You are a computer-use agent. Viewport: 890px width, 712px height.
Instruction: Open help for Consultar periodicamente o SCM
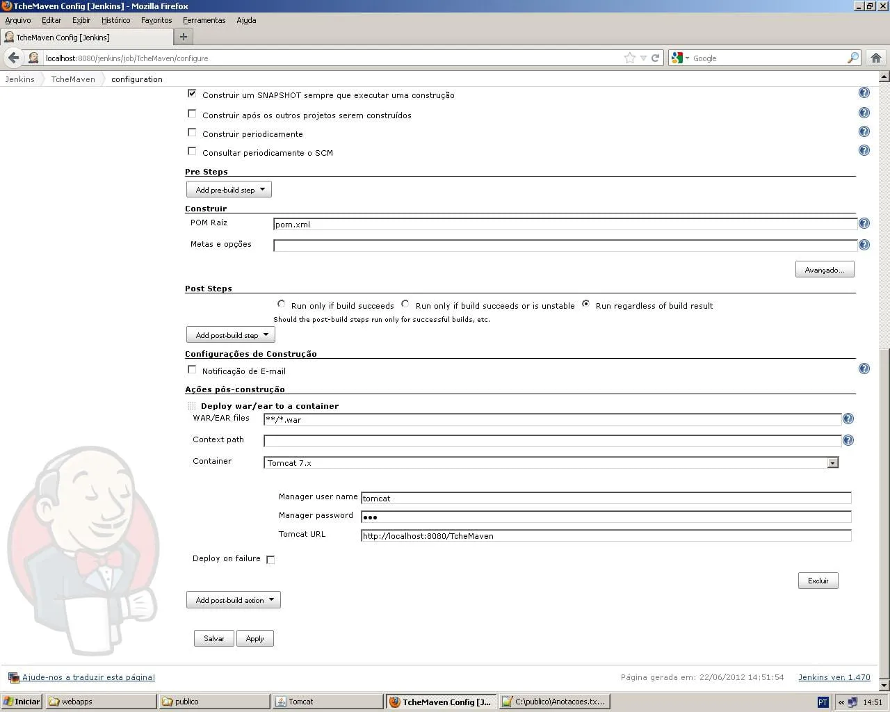pos(864,150)
